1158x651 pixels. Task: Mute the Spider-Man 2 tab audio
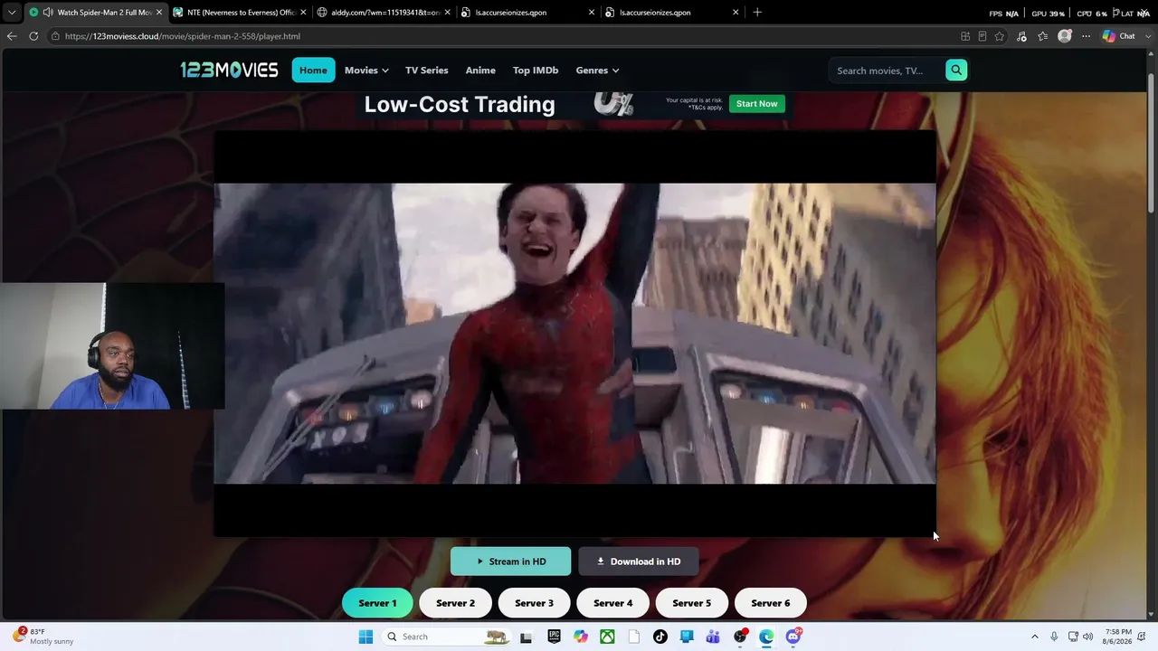pos(47,13)
